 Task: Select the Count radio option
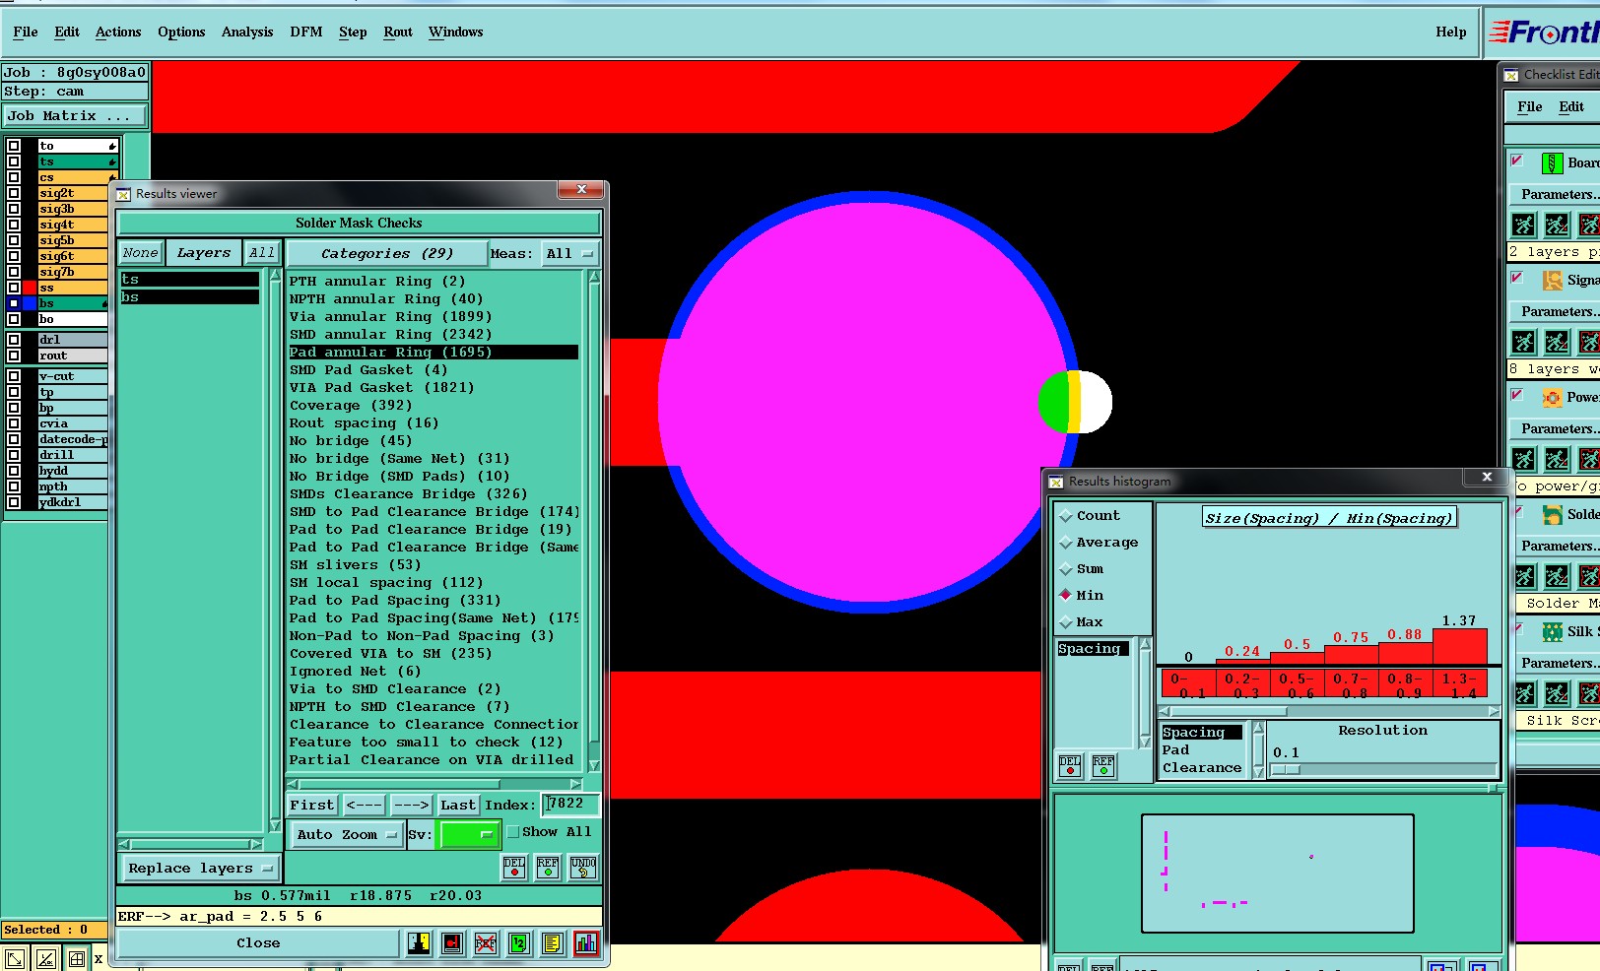tap(1066, 516)
